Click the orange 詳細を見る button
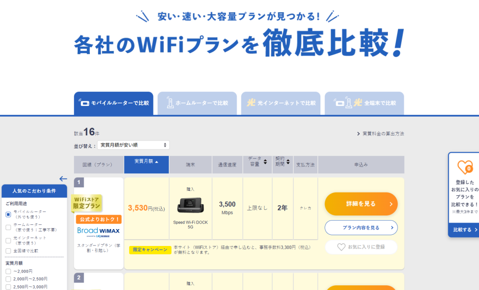479x290 pixels. coord(361,204)
